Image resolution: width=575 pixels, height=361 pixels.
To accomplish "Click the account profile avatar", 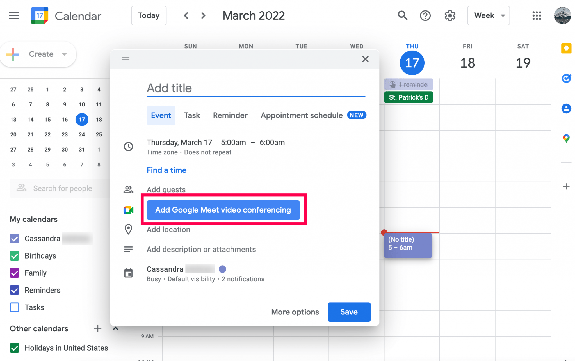I will coord(562,16).
